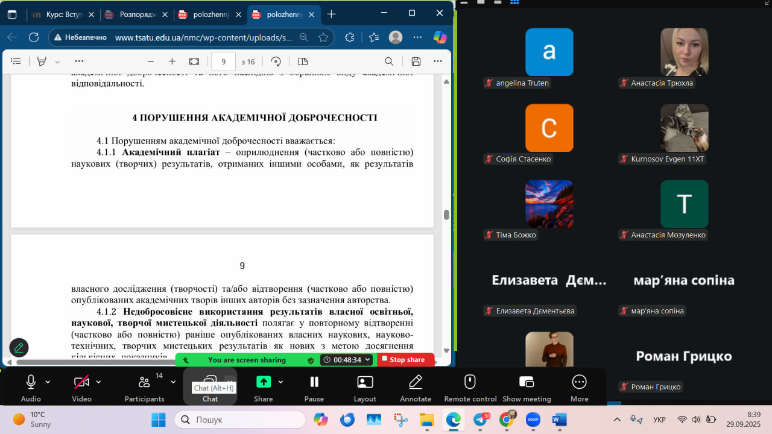The width and height of the screenshot is (772, 434).
Task: Select the PDF highlighter tool
Action: click(x=42, y=61)
